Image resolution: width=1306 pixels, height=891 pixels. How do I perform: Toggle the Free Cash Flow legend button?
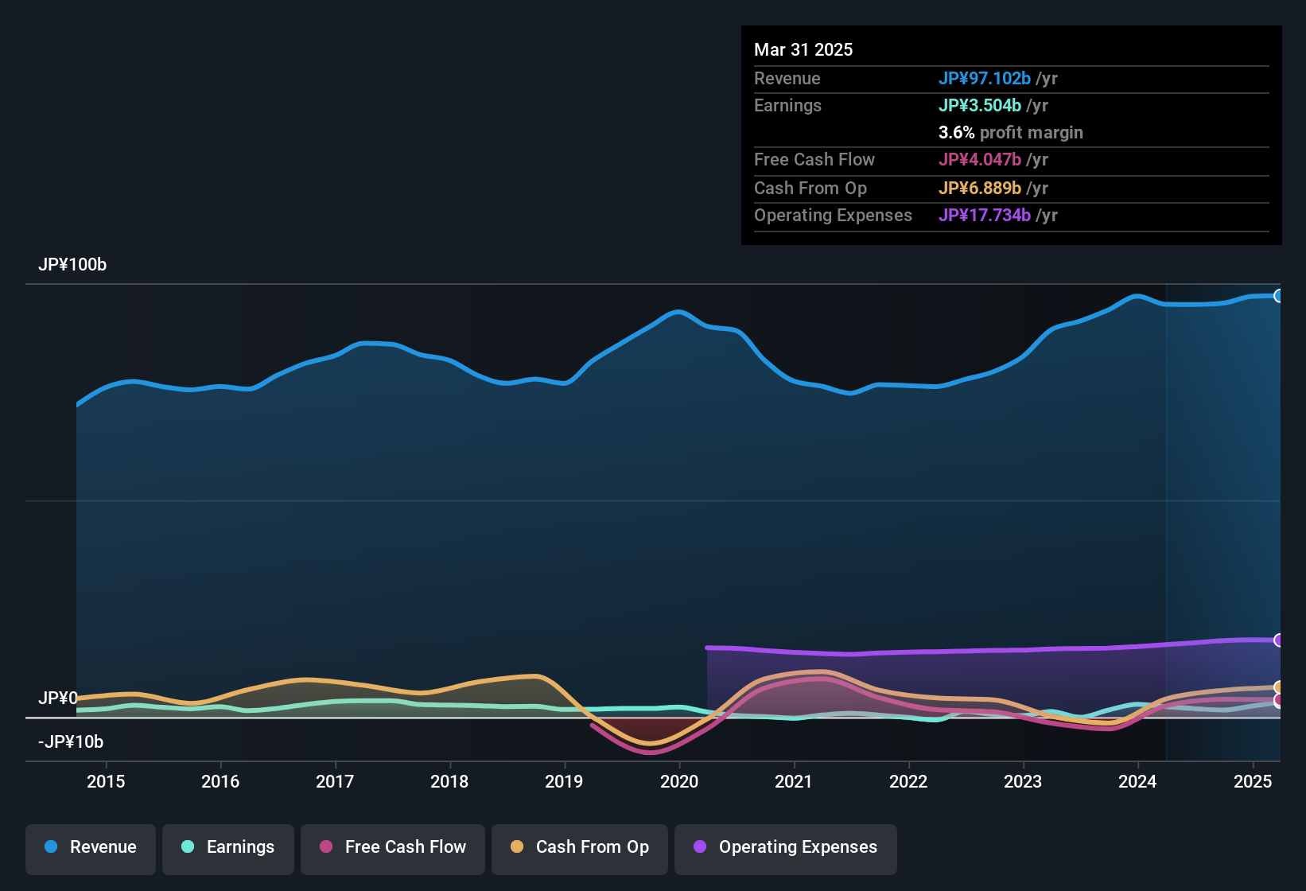click(x=393, y=850)
